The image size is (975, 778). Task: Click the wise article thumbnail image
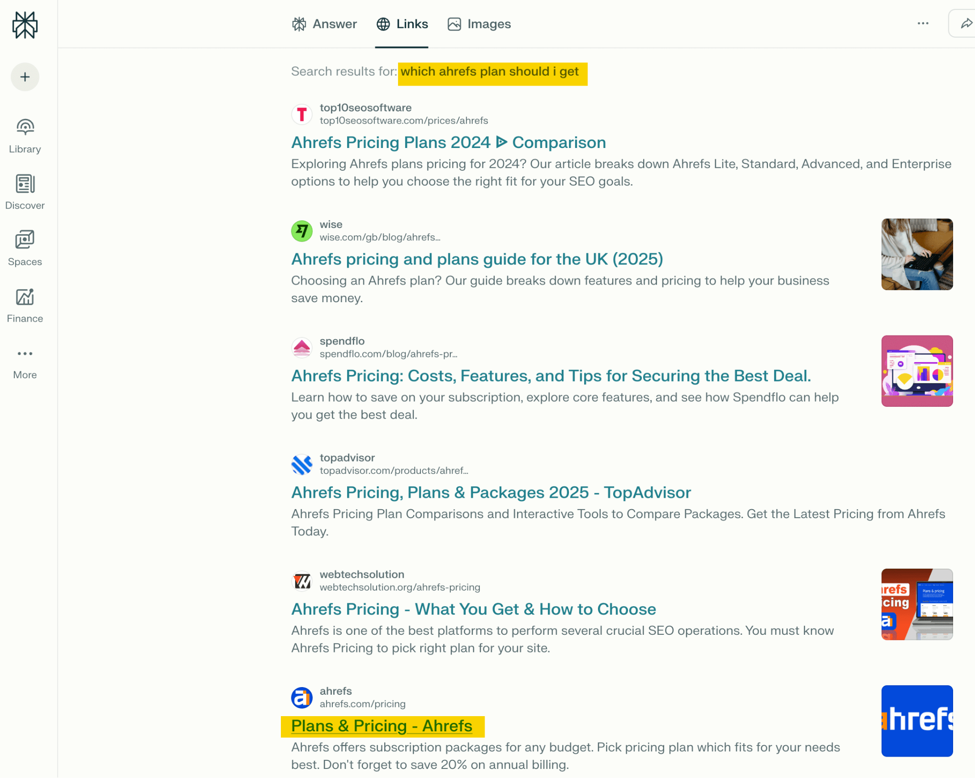[x=916, y=254]
